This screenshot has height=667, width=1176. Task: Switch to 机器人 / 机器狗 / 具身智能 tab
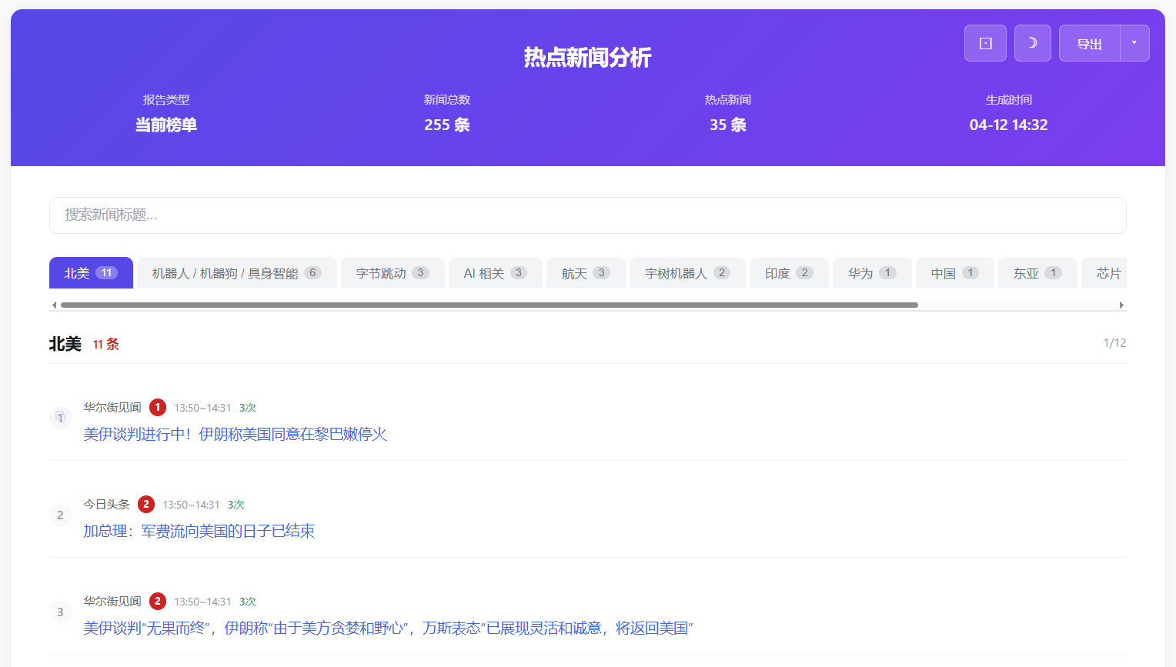click(x=236, y=273)
